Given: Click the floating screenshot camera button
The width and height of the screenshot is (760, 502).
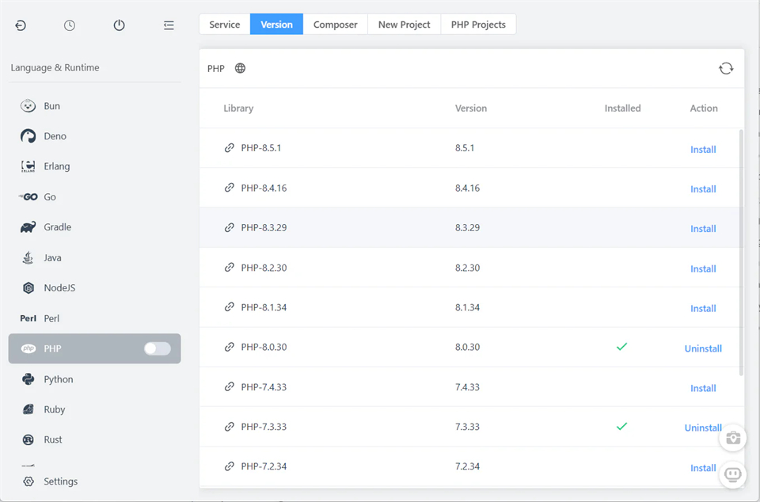Looking at the screenshot, I should pyautogui.click(x=733, y=438).
